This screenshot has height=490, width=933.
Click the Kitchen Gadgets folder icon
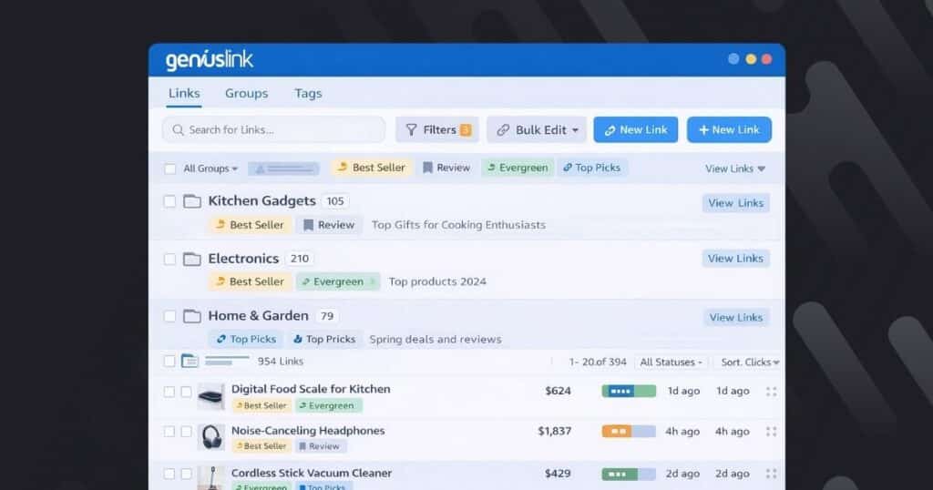pos(191,201)
